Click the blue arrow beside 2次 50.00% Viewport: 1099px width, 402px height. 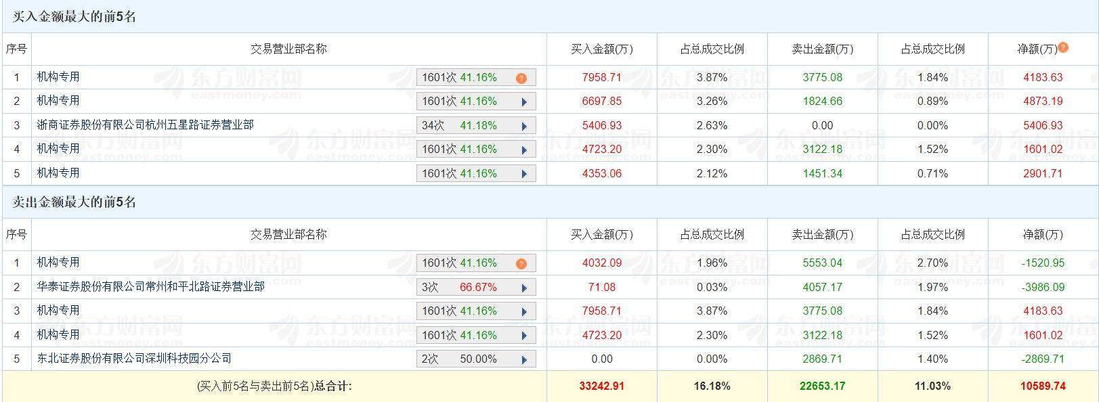524,359
